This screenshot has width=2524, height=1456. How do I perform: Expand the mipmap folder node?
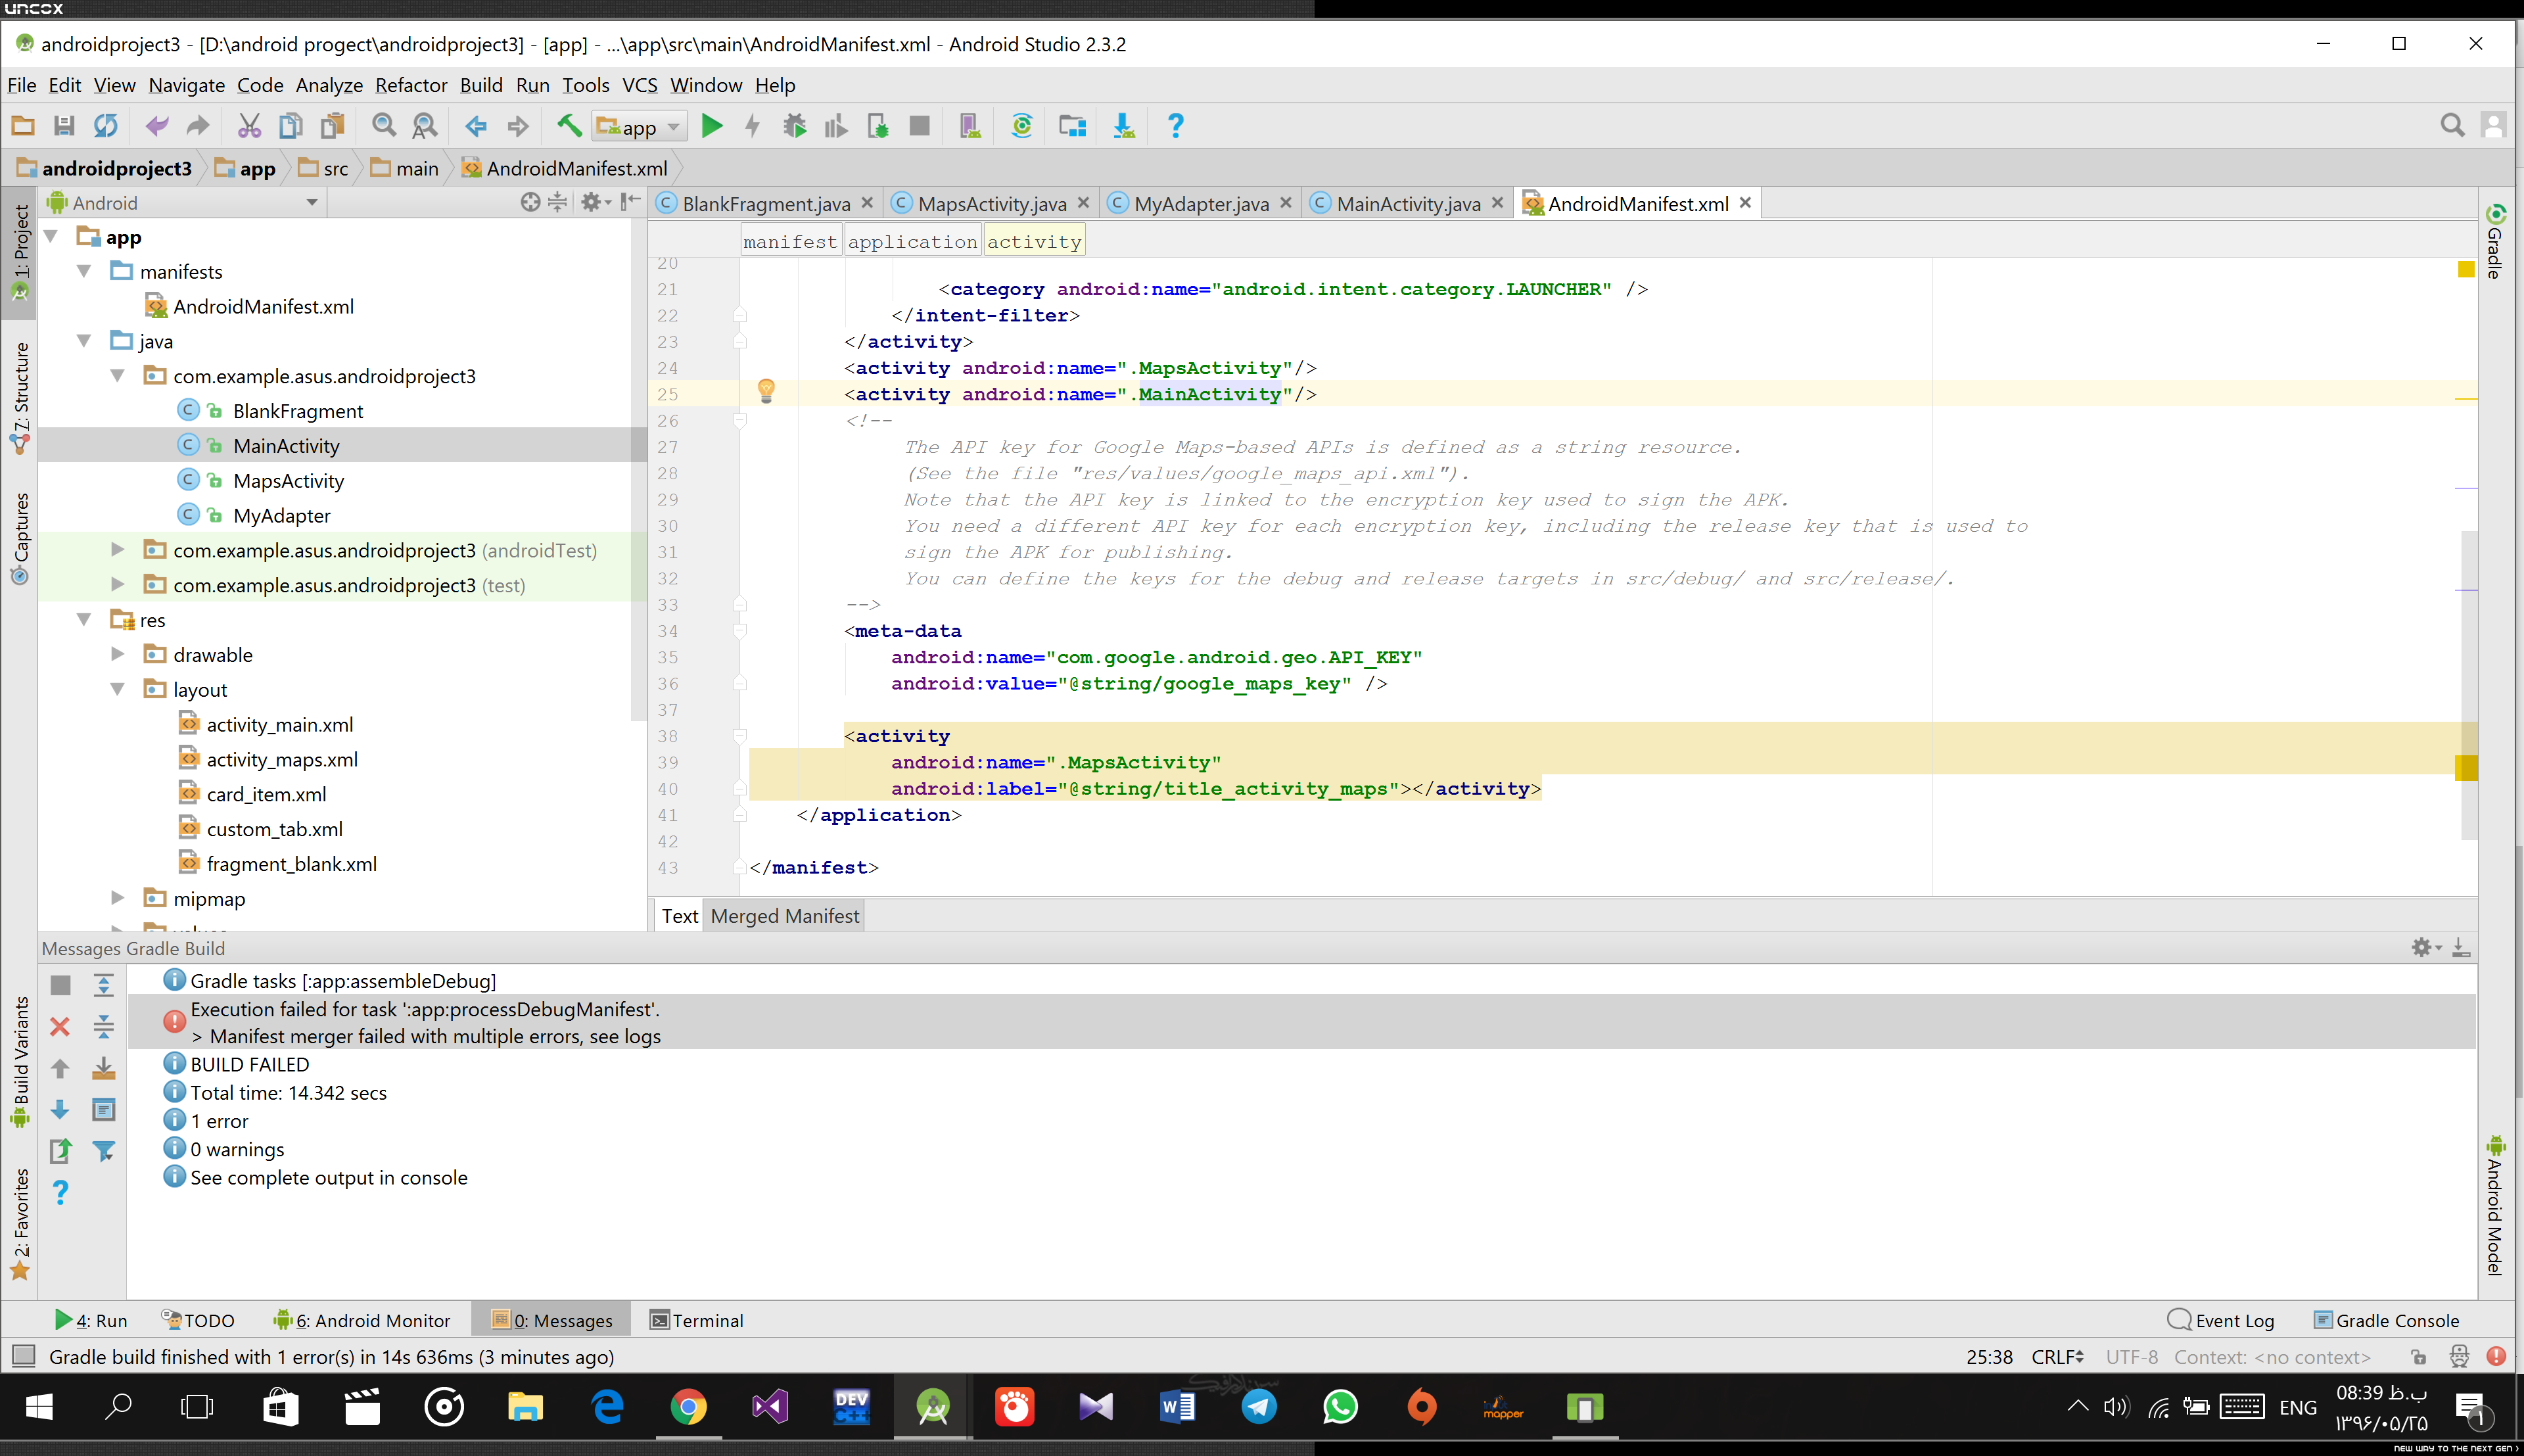(x=118, y=899)
